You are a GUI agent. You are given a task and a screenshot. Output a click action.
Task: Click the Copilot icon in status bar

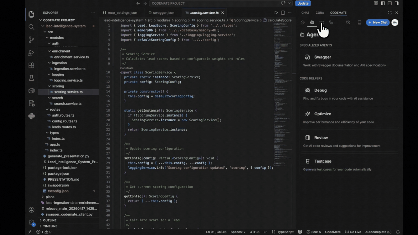pyautogui.click(x=300, y=232)
